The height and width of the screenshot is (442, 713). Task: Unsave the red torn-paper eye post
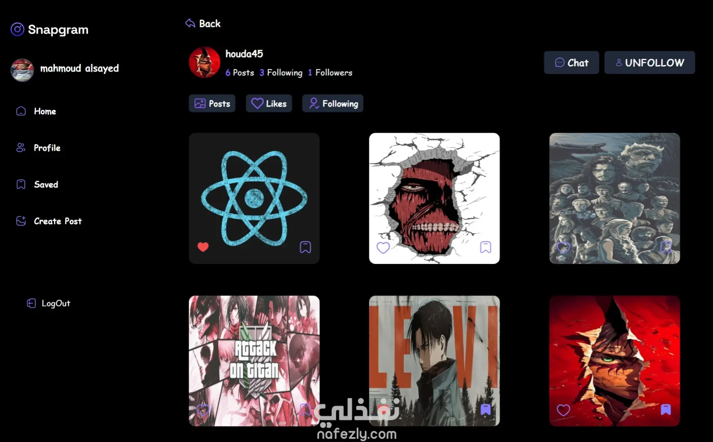coord(666,409)
